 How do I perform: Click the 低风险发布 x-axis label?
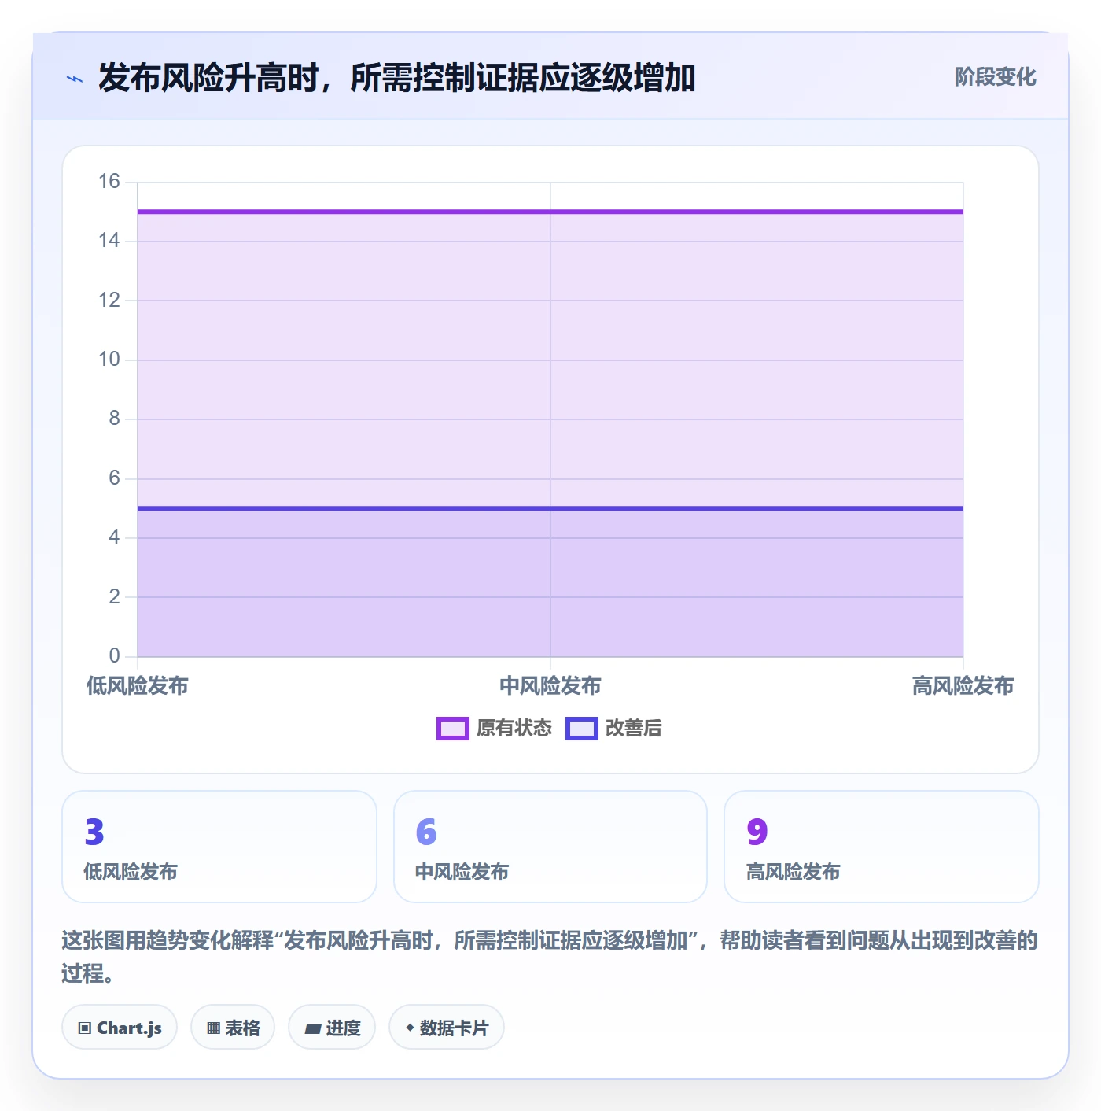pyautogui.click(x=138, y=686)
